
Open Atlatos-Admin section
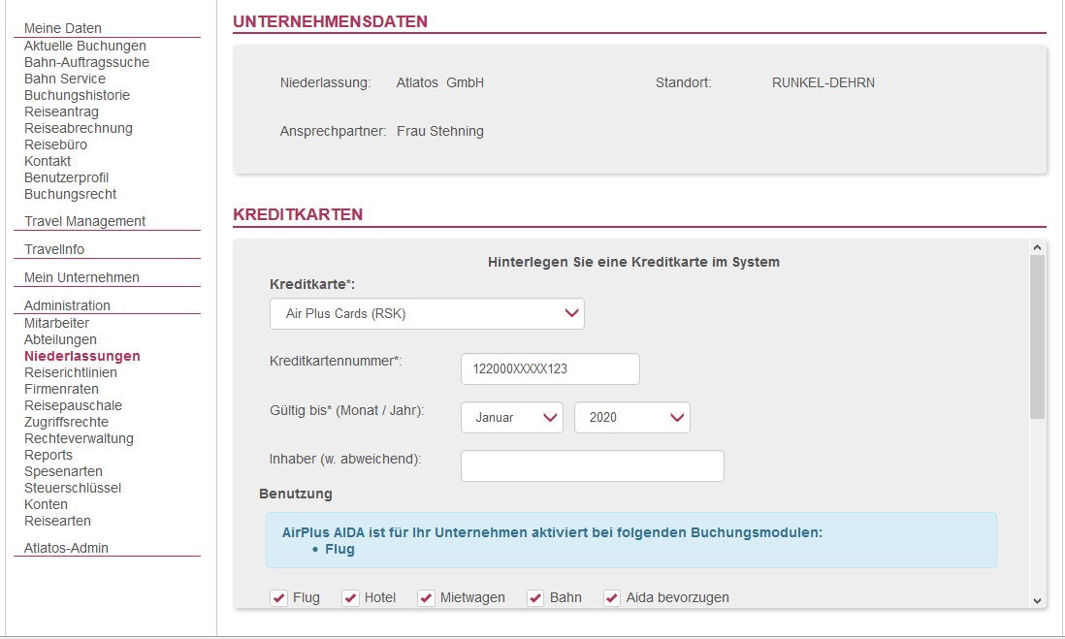click(67, 548)
